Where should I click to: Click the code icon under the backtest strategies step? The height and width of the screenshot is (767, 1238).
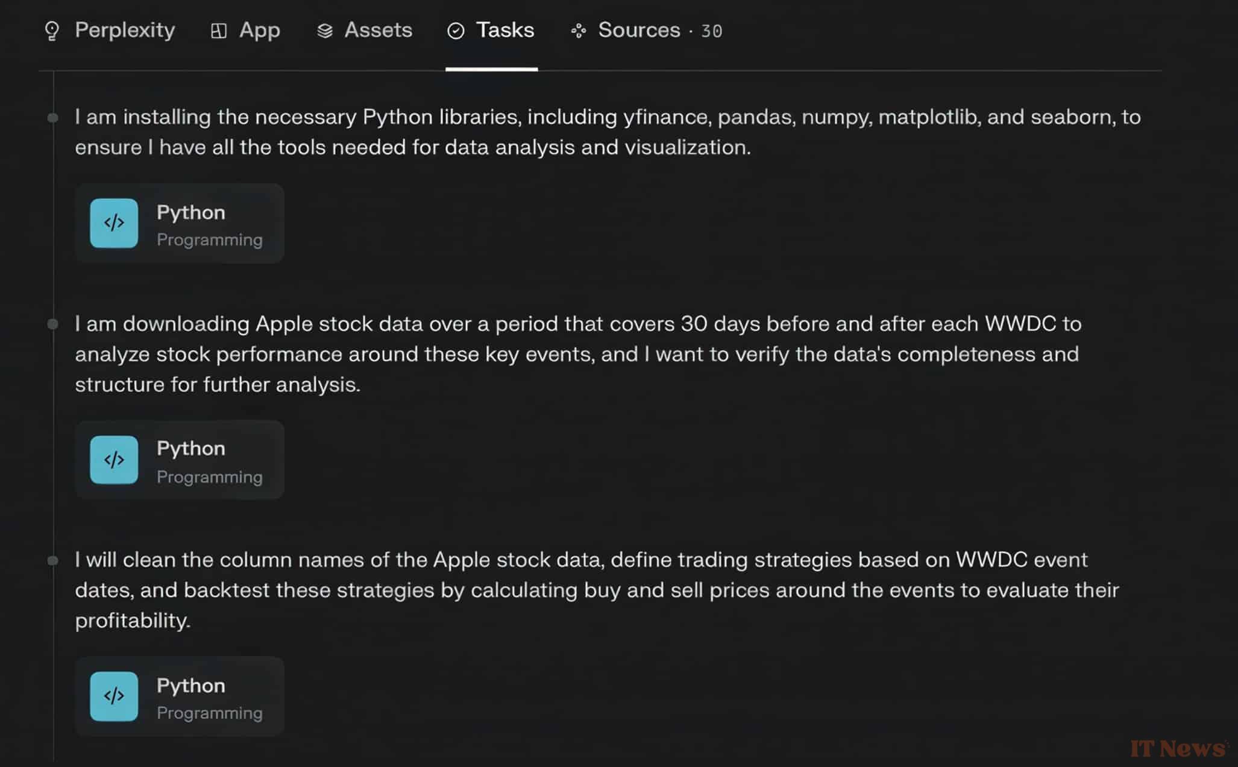[x=114, y=696]
